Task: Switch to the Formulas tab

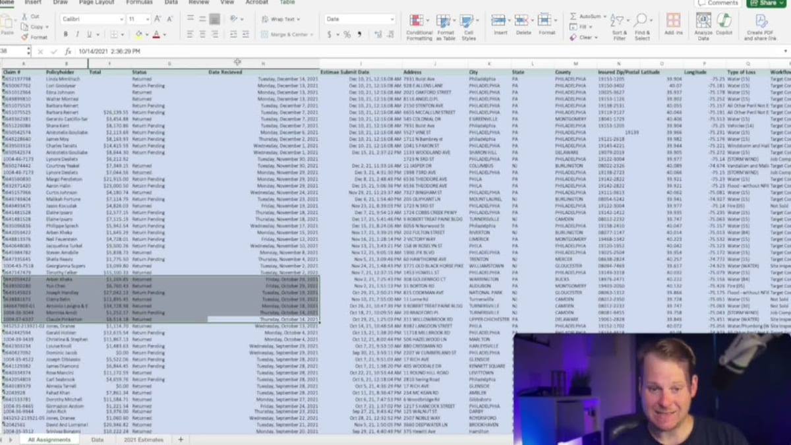Action: tap(139, 3)
